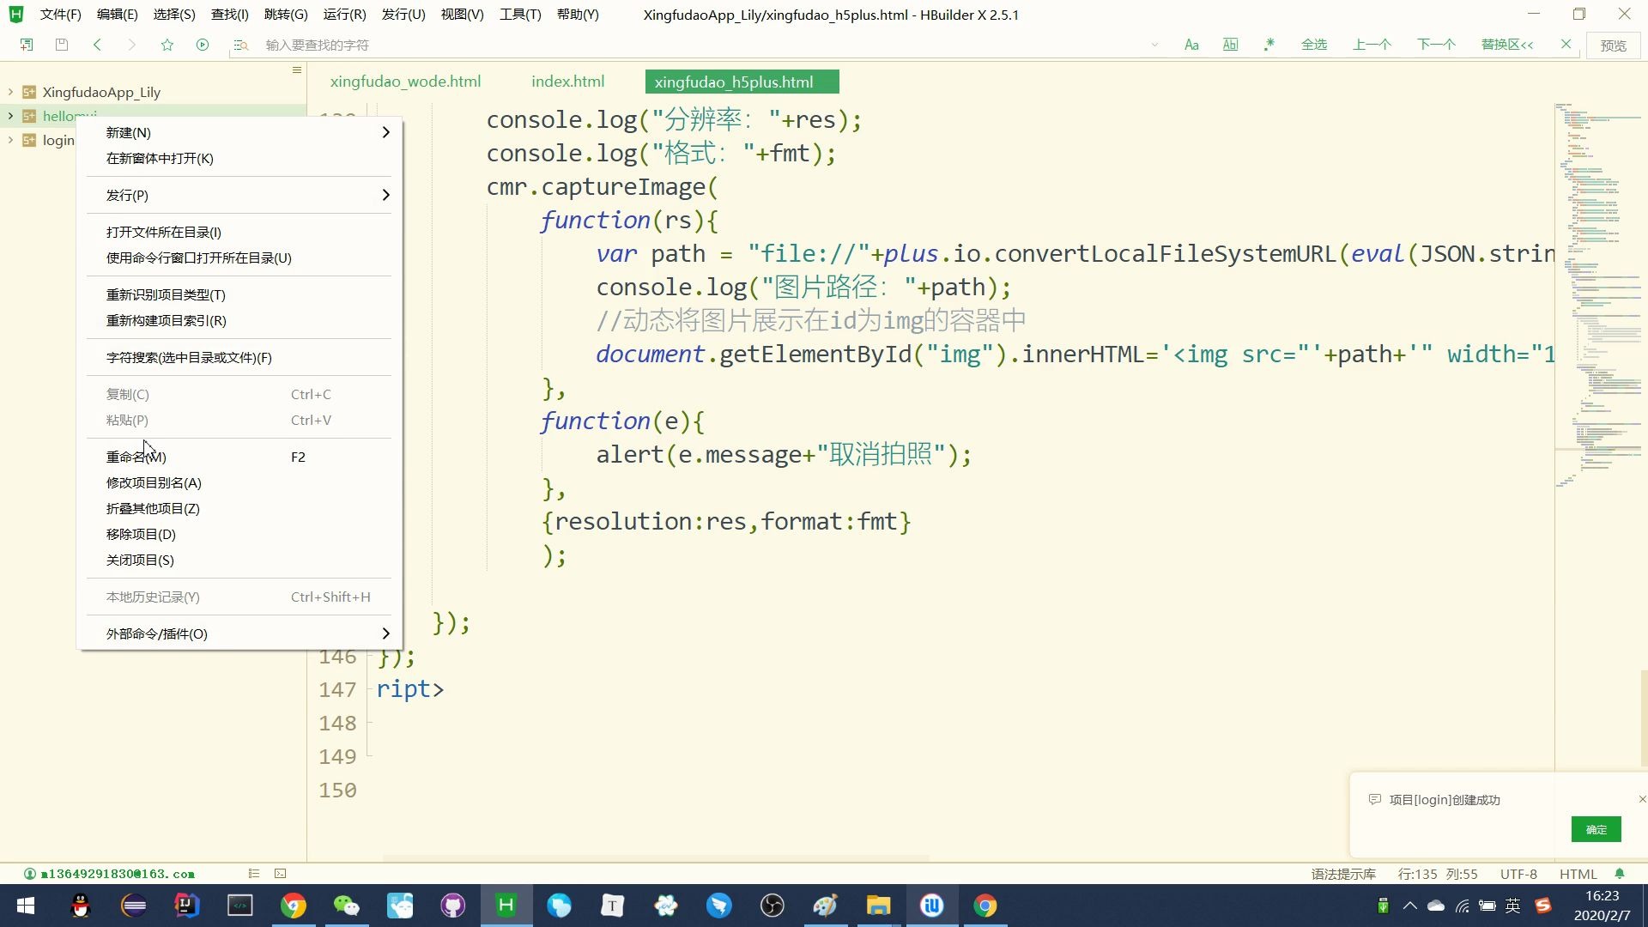Image resolution: width=1648 pixels, height=927 pixels.
Task: Select 关闭项目(S) context item
Action: coord(239,560)
